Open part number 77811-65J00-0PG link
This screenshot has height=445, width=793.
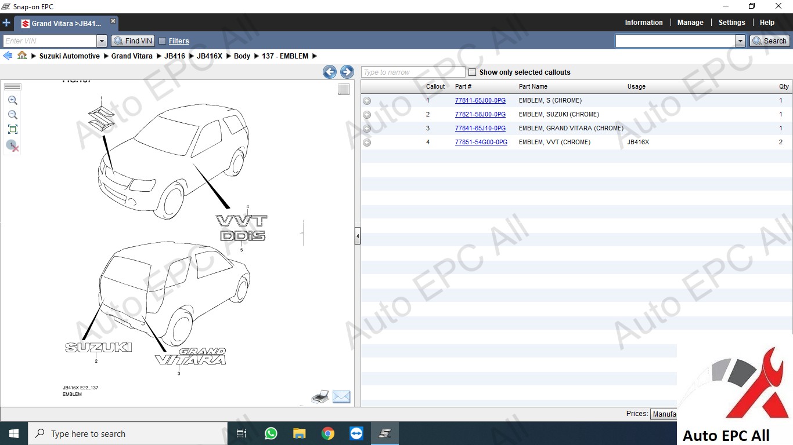point(480,100)
